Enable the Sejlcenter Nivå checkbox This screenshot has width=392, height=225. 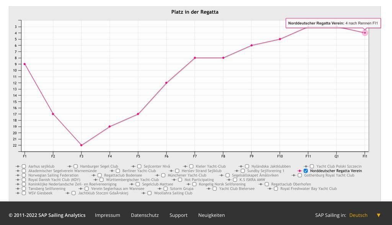point(139,166)
